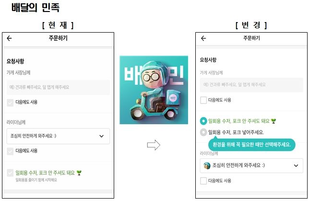Click the right-pointing transition arrow
Screen dimensions: 309x201
click(154, 145)
